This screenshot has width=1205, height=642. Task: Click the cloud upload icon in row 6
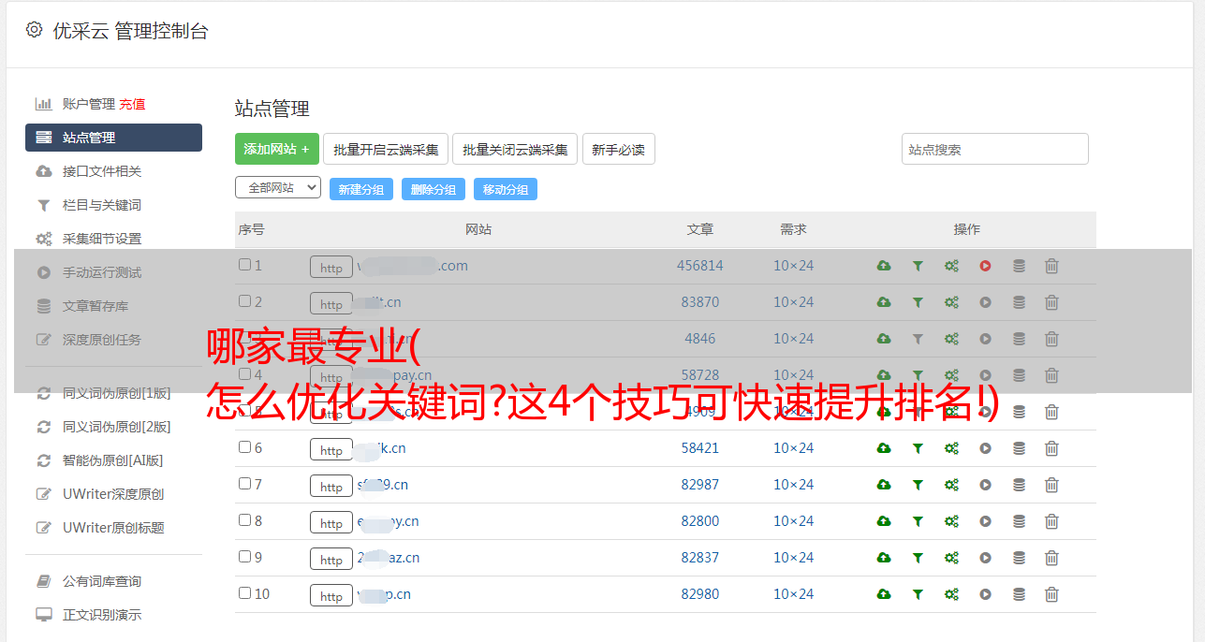tap(884, 448)
